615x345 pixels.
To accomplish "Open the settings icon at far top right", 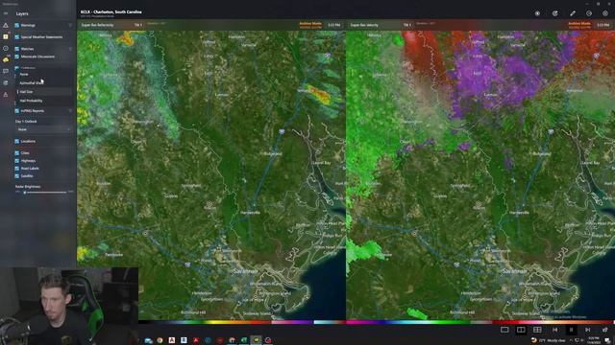I will click(x=605, y=13).
